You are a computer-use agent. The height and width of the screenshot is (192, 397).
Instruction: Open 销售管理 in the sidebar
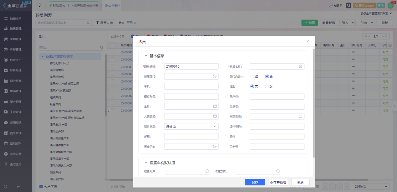coord(16,29)
